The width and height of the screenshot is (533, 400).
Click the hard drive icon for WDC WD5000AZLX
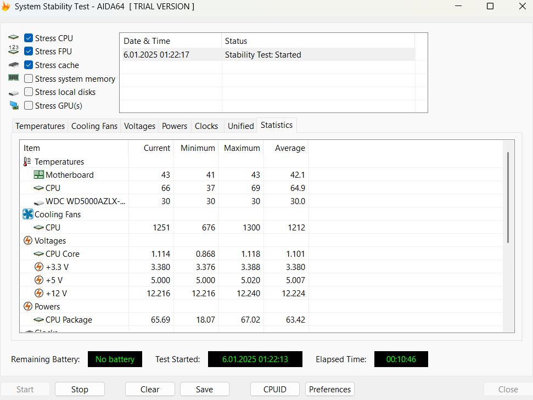pos(39,202)
